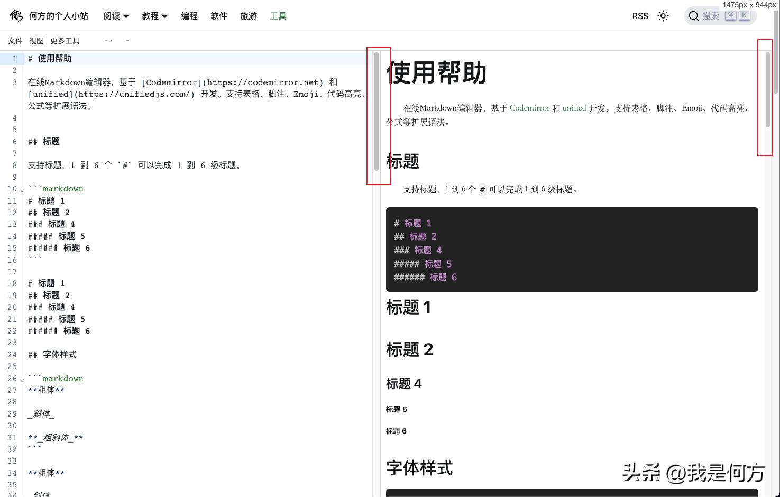The image size is (780, 497).
Task: Open the 视图 menu
Action: tap(36, 40)
